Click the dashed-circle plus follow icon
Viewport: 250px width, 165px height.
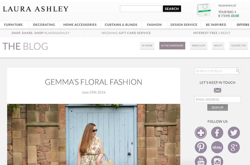(x=201, y=133)
